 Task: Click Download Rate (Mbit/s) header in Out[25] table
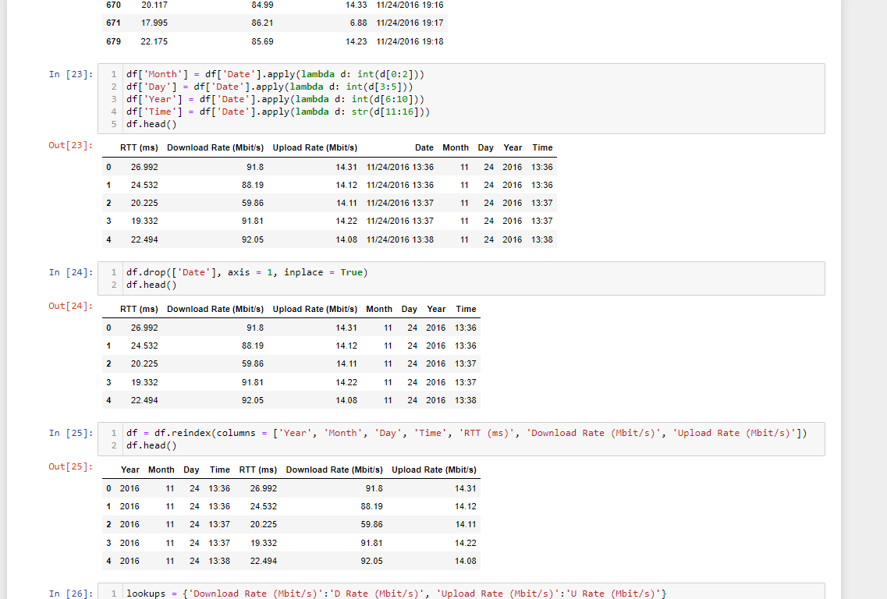[x=335, y=470]
